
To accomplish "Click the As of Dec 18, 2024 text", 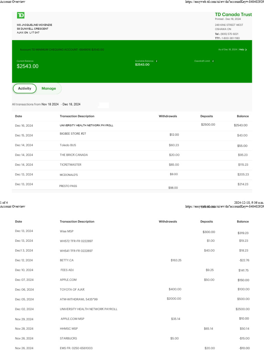I will click(x=228, y=50).
